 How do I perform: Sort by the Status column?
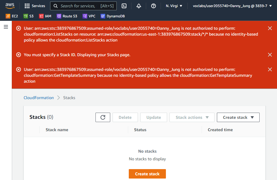(x=140, y=130)
